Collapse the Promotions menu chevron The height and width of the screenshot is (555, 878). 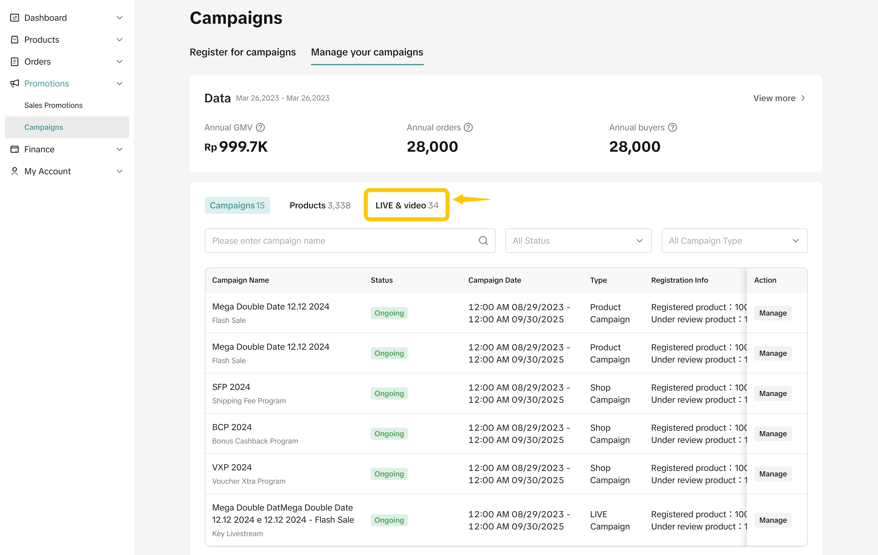pos(119,83)
